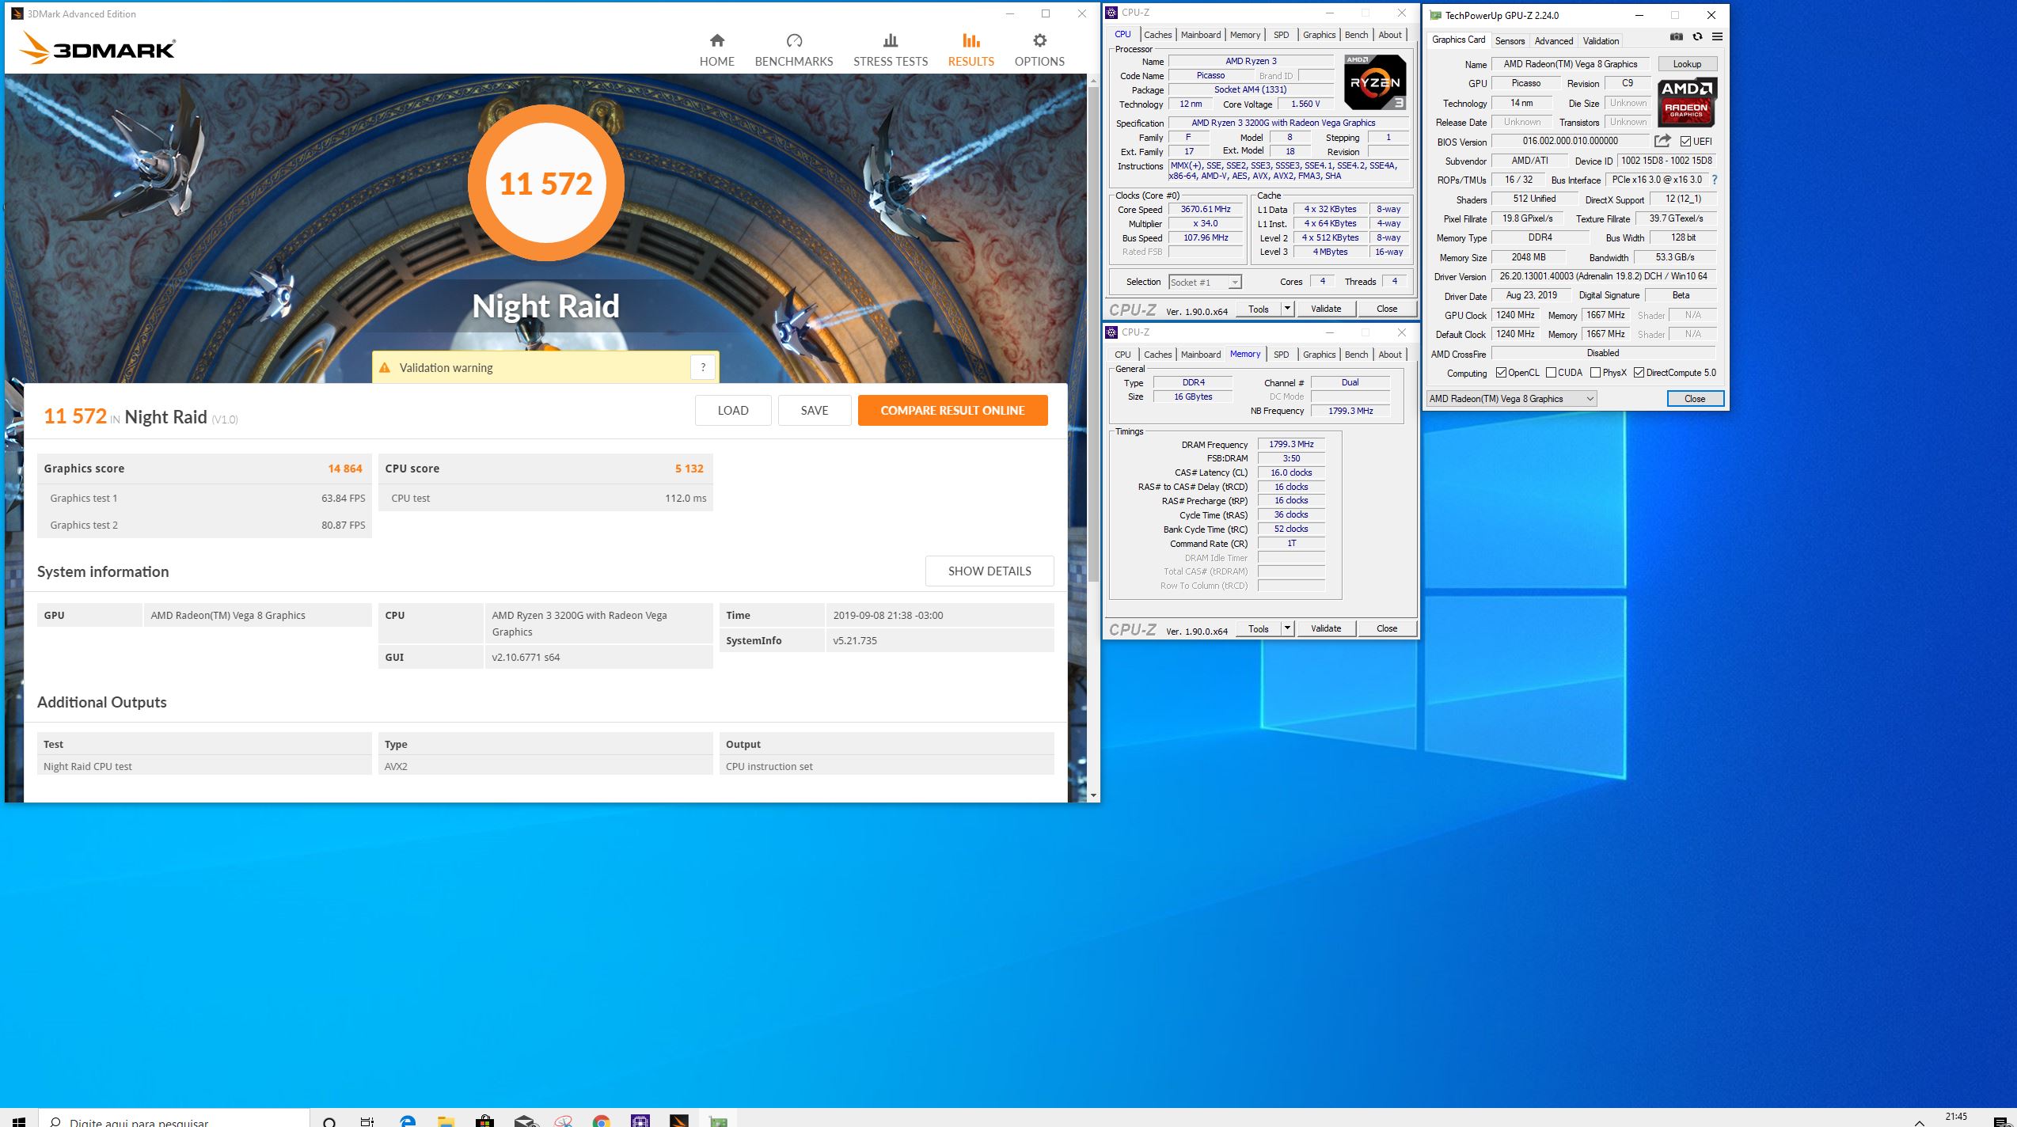Switch to CPU-Z from the taskbar
This screenshot has width=2017, height=1127.
pos(640,1121)
